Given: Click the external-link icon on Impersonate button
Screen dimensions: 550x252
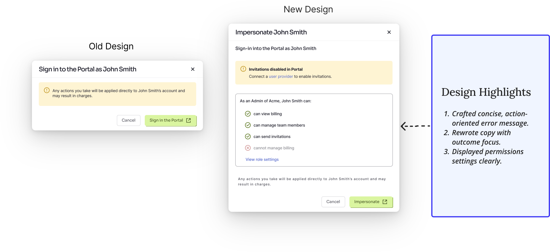Looking at the screenshot, I should pyautogui.click(x=385, y=202).
